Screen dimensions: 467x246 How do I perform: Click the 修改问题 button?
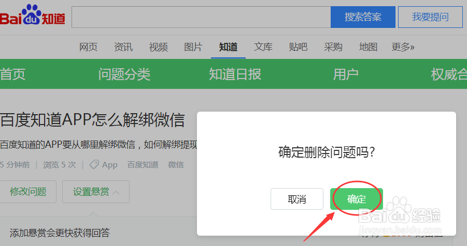point(28,192)
